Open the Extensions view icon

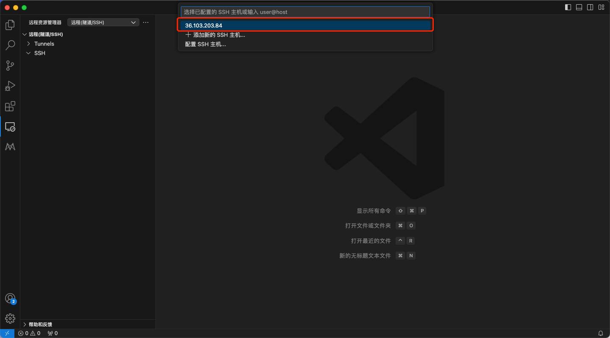[x=10, y=106]
